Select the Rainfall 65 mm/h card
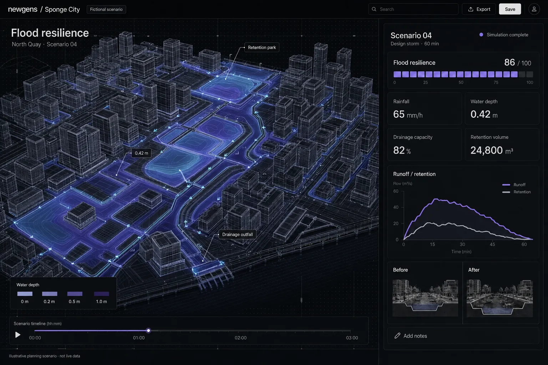Screen dimensions: 548x365 tap(425, 109)
